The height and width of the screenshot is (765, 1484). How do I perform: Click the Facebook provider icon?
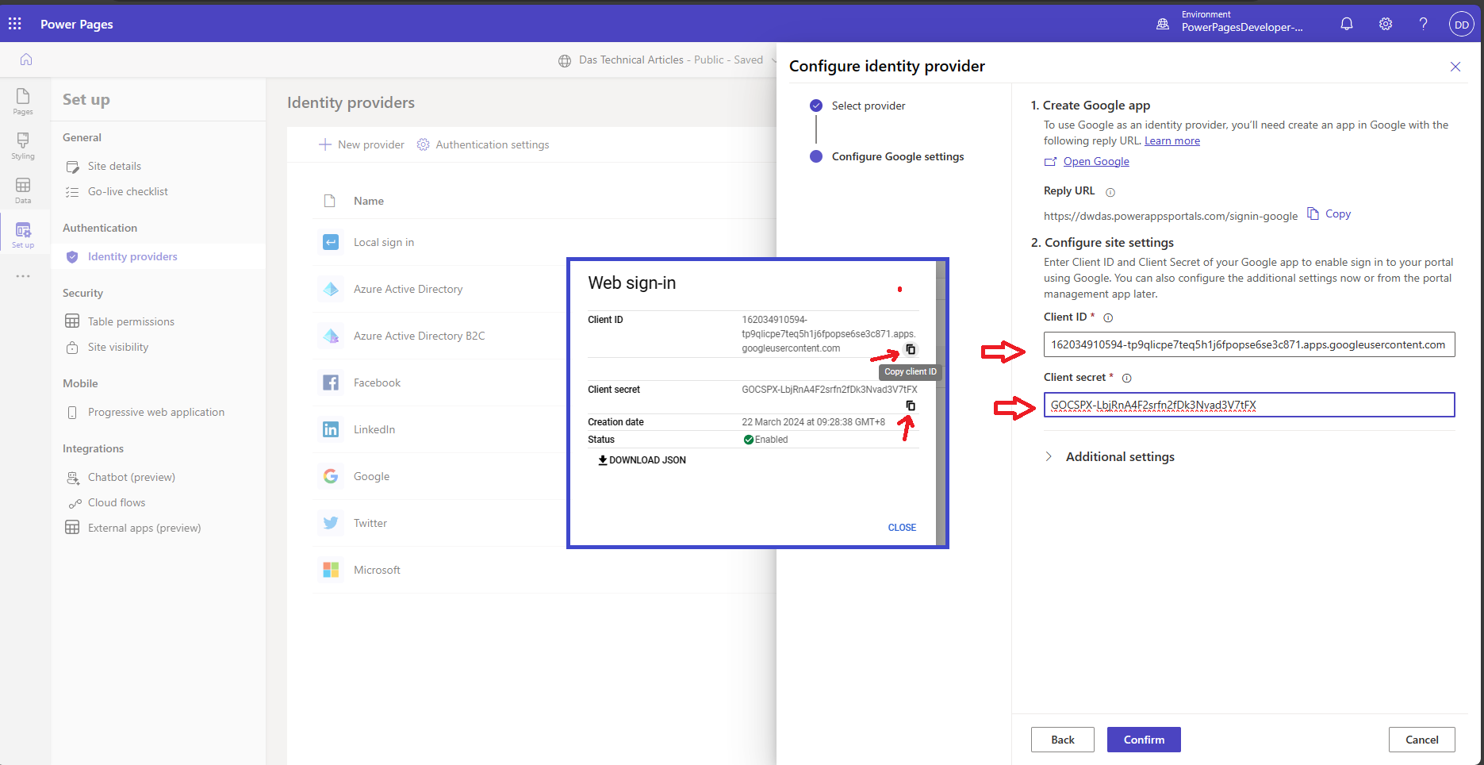pos(331,382)
